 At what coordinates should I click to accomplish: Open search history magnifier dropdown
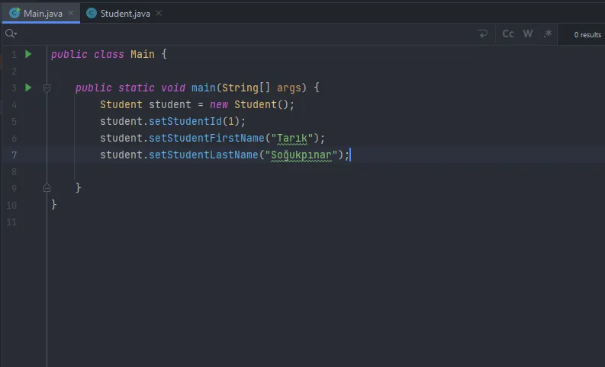11,34
